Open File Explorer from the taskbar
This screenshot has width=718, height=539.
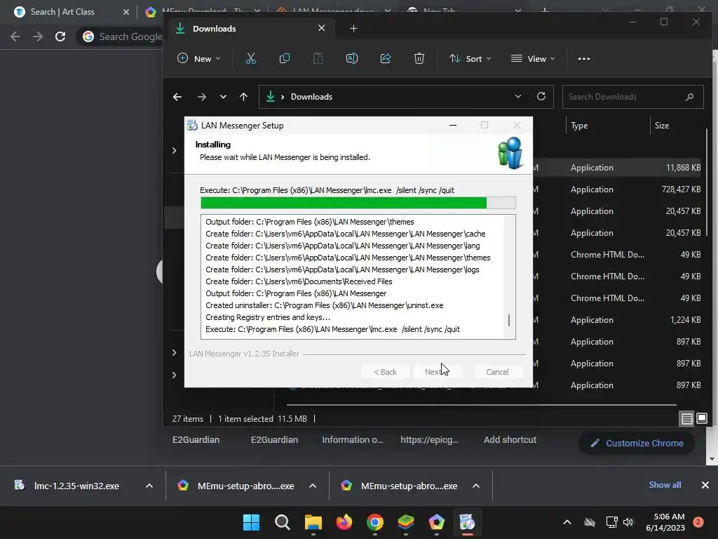[x=313, y=522]
